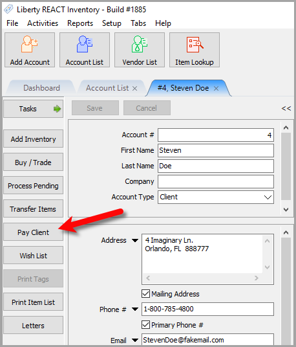
Task: Click up arrow of account details scrollbar
Action: point(286,128)
